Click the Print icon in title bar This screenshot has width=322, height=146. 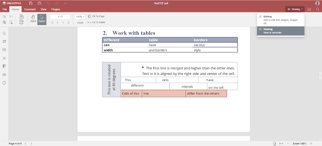[x=39, y=3]
